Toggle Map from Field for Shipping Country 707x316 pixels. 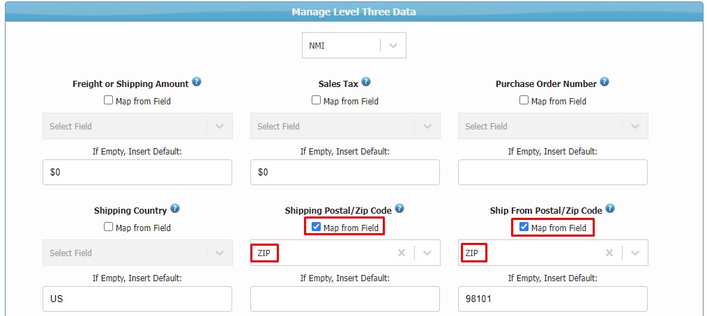coord(108,227)
